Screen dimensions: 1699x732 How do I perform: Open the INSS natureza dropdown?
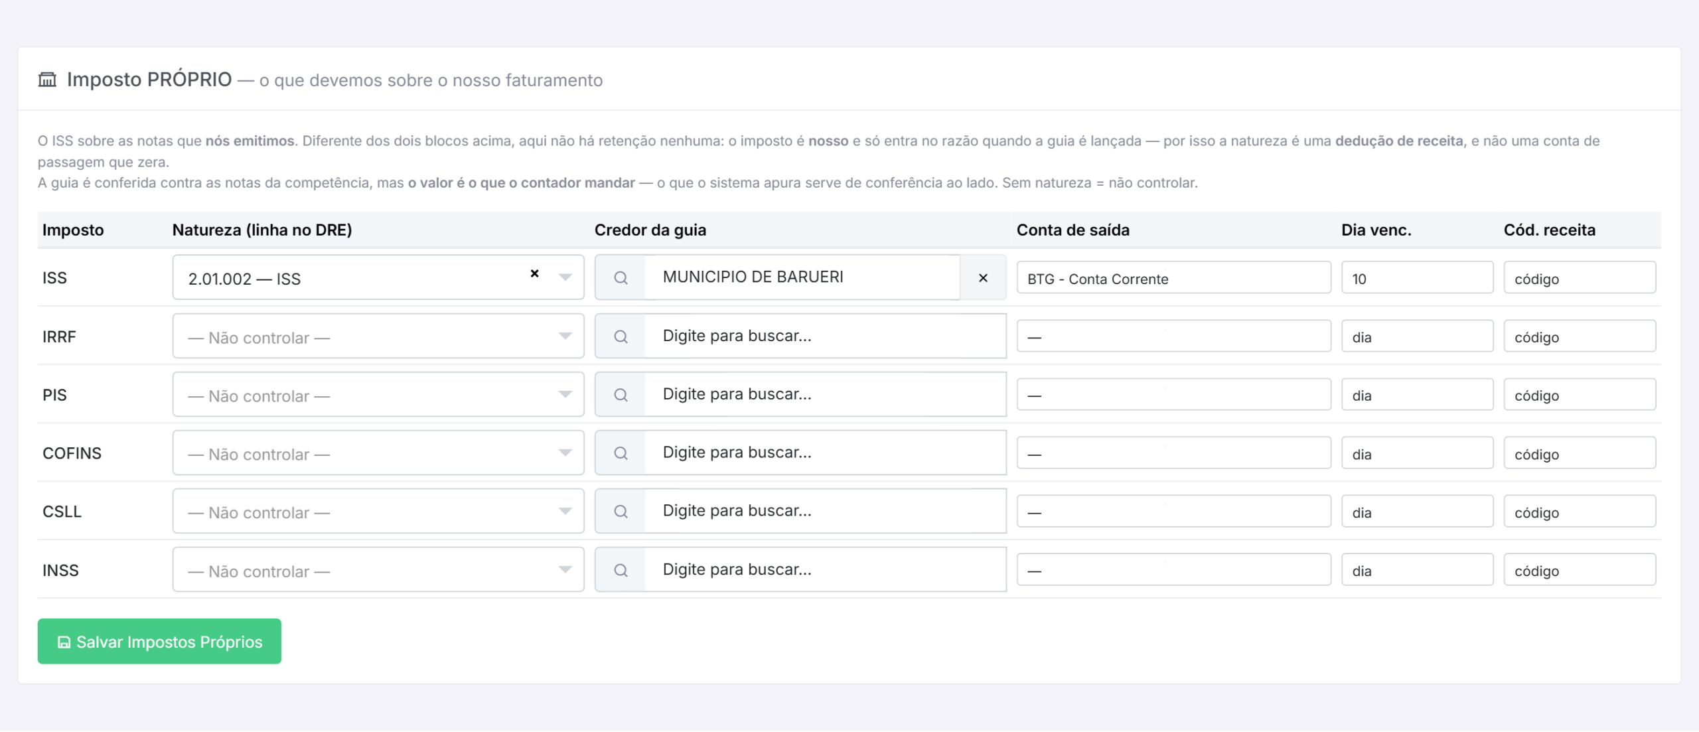coord(378,570)
